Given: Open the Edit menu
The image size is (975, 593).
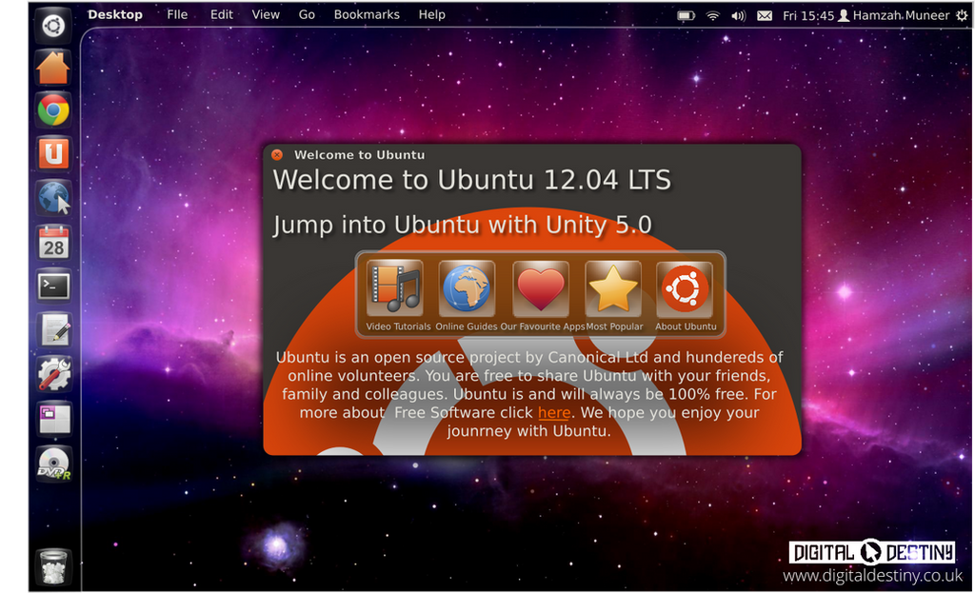Looking at the screenshot, I should pyautogui.click(x=221, y=14).
